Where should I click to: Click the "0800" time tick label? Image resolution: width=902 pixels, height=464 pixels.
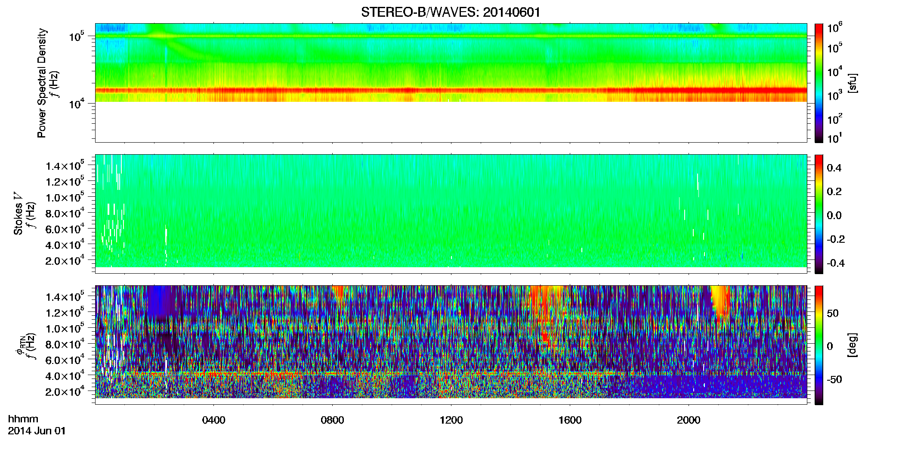333,420
